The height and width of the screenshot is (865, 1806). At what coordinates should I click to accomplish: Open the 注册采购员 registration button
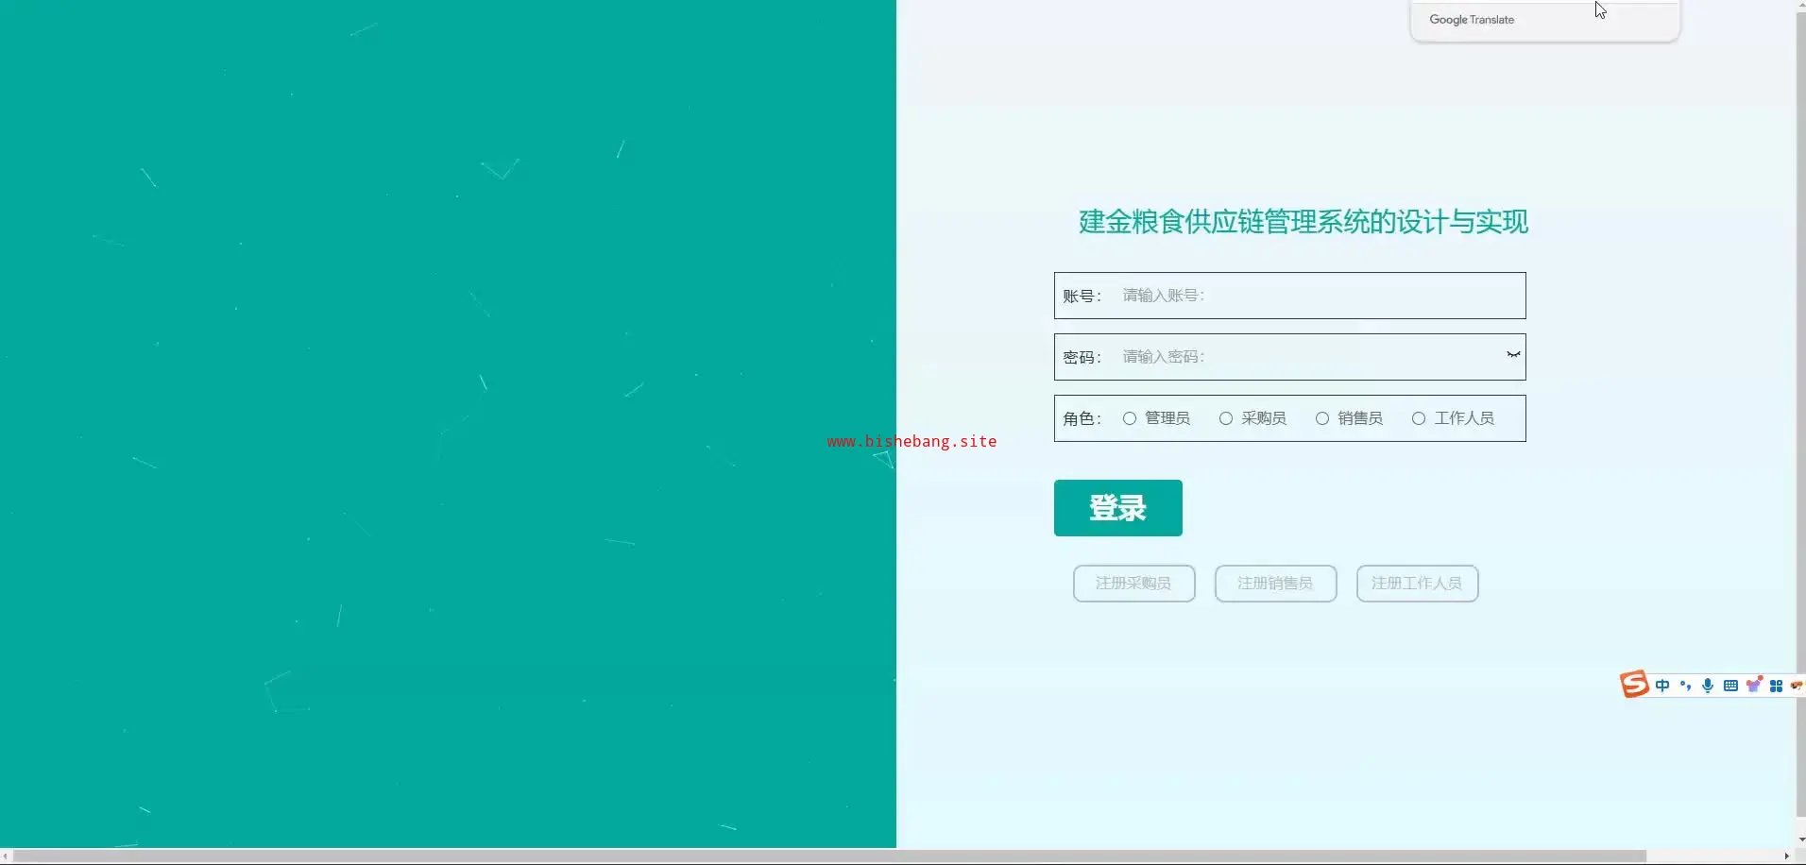(x=1134, y=584)
